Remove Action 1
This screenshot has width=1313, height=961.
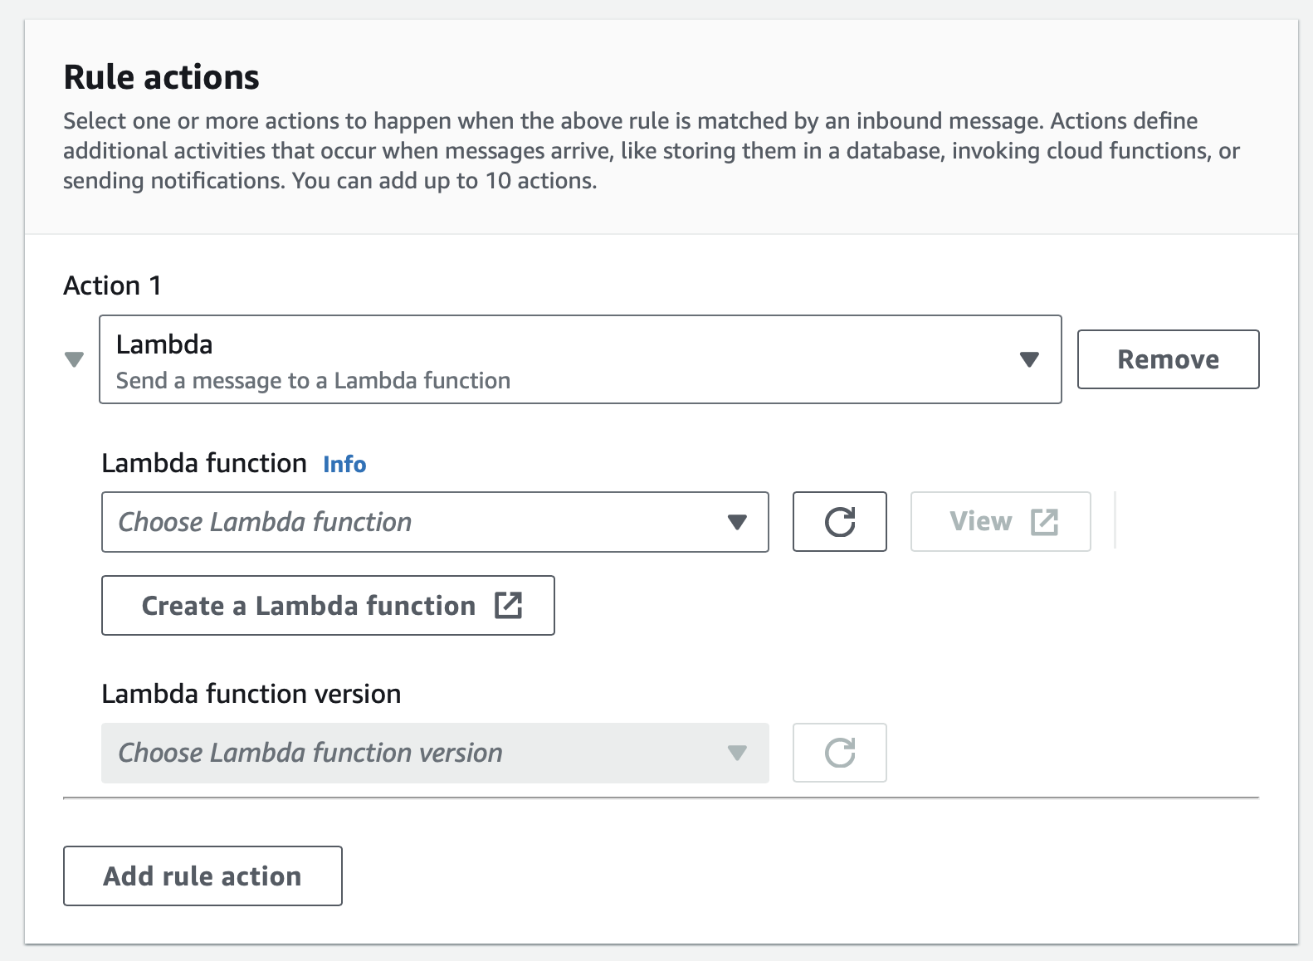pyautogui.click(x=1168, y=359)
